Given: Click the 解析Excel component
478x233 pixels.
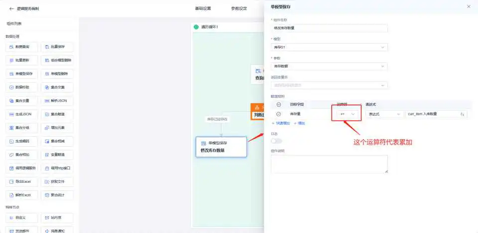Looking at the screenshot, I should point(21,195).
